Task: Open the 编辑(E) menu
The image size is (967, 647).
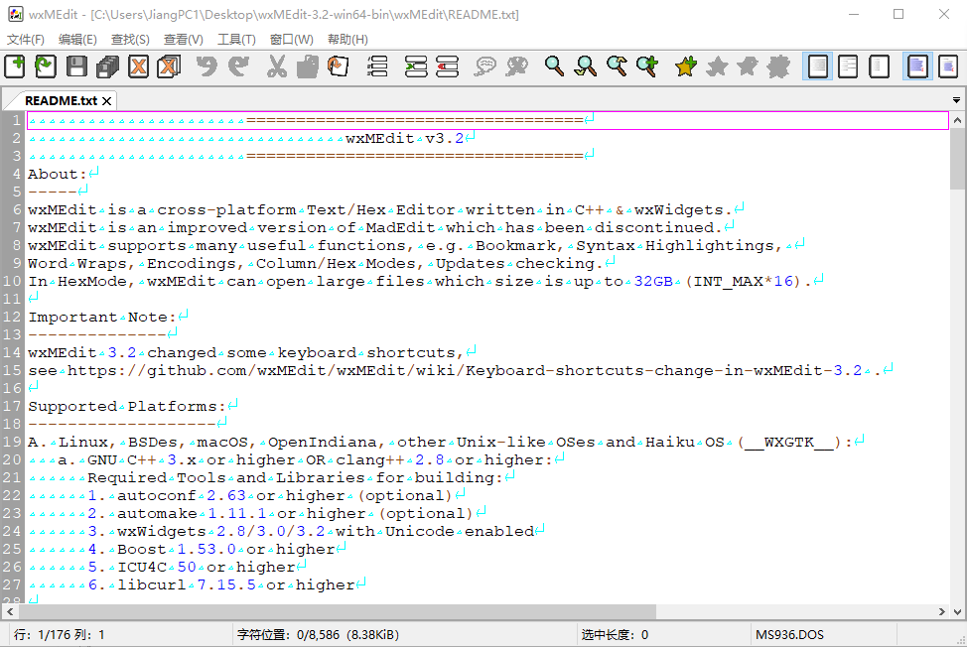Action: click(77, 40)
